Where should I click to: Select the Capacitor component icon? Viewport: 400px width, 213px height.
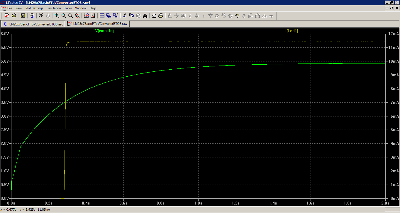[x=197, y=16]
